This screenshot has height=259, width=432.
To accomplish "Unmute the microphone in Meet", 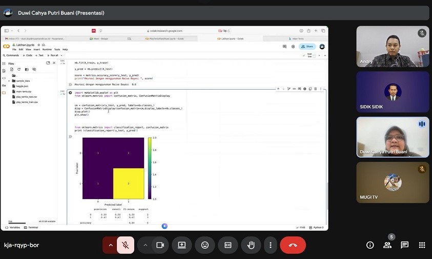I will (x=125, y=245).
